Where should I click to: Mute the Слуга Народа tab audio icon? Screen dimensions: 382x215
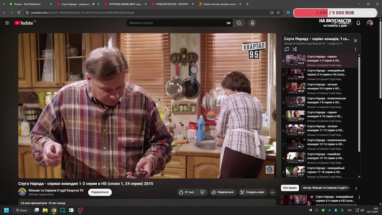[94, 4]
